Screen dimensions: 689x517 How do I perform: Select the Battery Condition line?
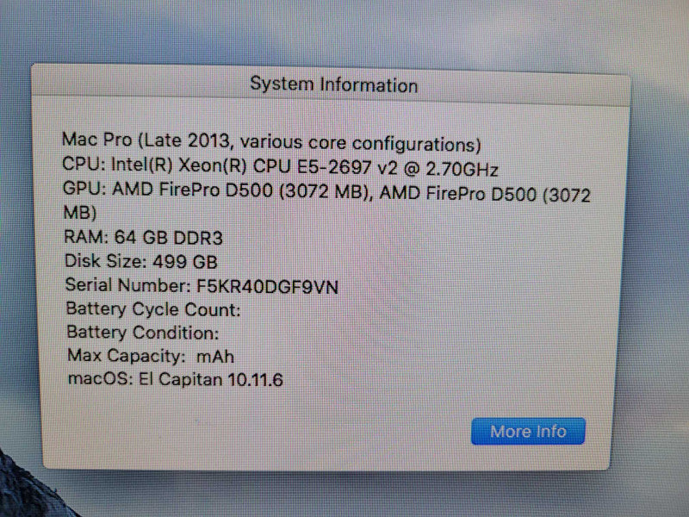click(x=143, y=333)
